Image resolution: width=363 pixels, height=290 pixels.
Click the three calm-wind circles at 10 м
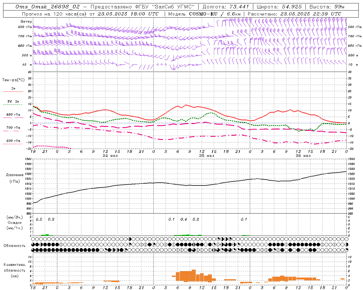tap(162, 65)
